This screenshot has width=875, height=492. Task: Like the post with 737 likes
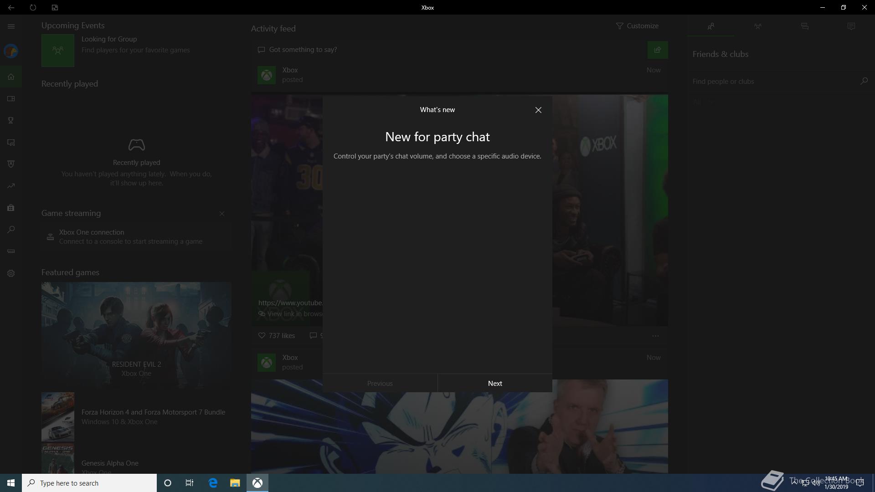[277, 336]
